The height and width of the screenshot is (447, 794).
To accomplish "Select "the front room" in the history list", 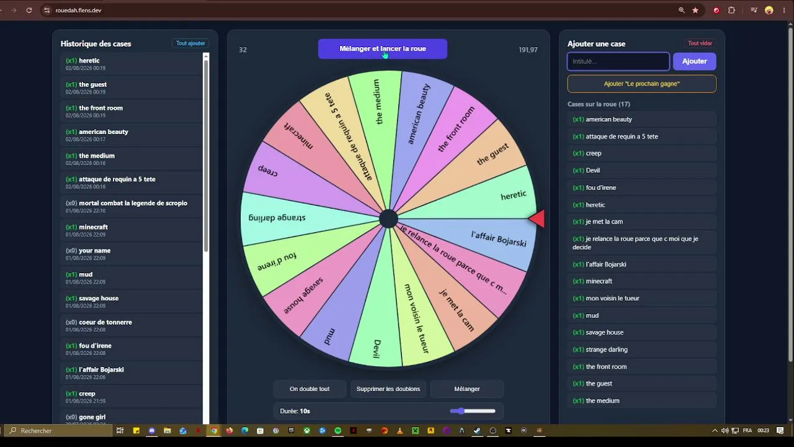I will tap(131, 111).
